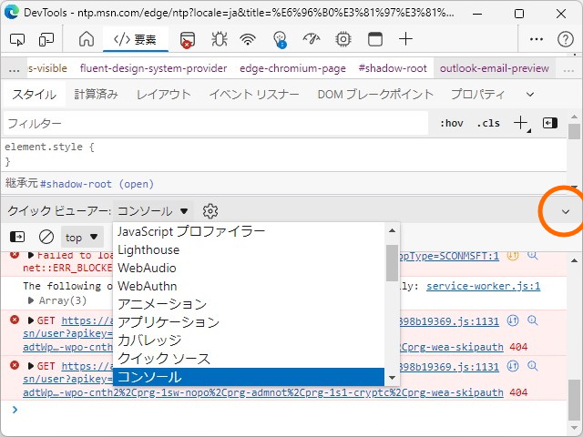Open Customize DevTools three-dot menu
The width and height of the screenshot is (583, 437).
click(536, 39)
